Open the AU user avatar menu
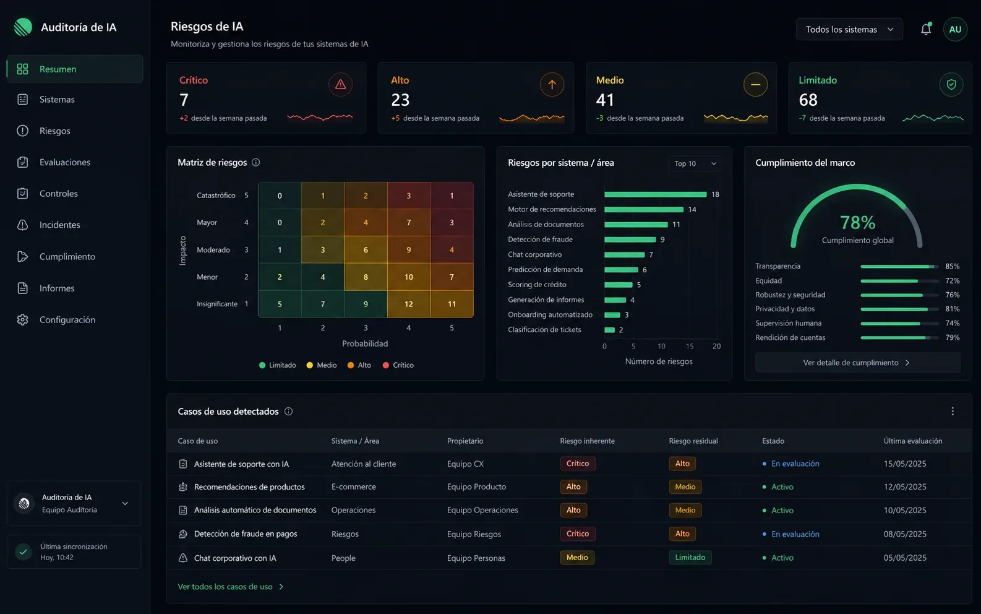 click(x=955, y=29)
